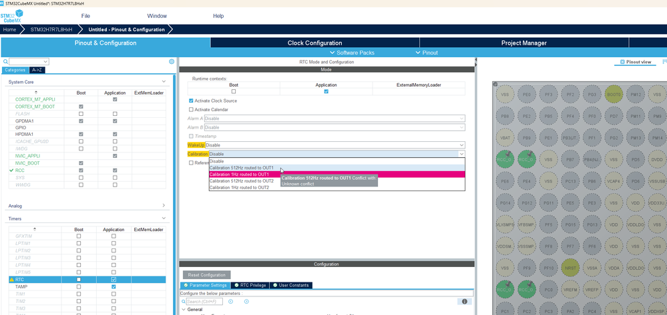Screen dimensions: 667x315
Task: Select the VREFP pin on the chip view
Action: (x=592, y=290)
